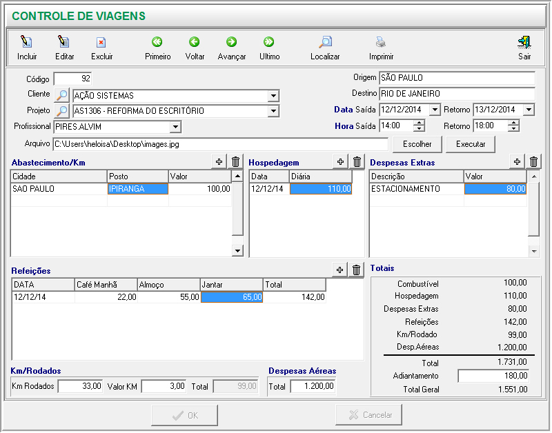Go to first record with Primeiro
Image resolution: width=552 pixels, height=433 pixels.
pos(157,42)
